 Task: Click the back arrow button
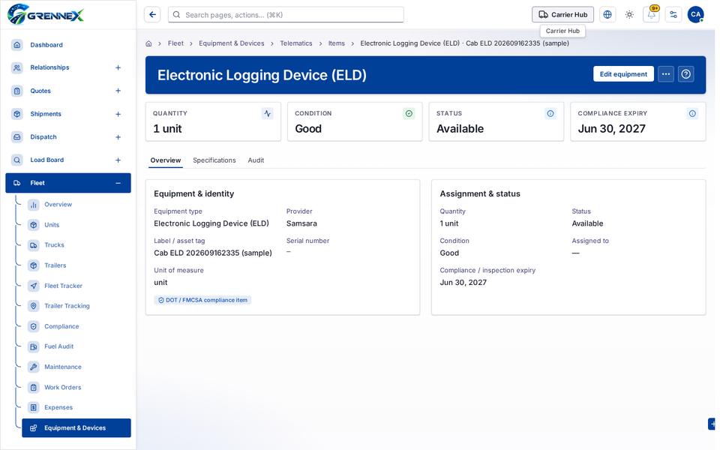[x=152, y=15]
